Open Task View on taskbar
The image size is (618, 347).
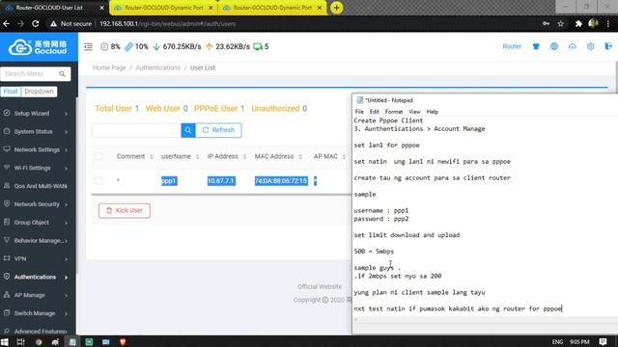point(20,342)
